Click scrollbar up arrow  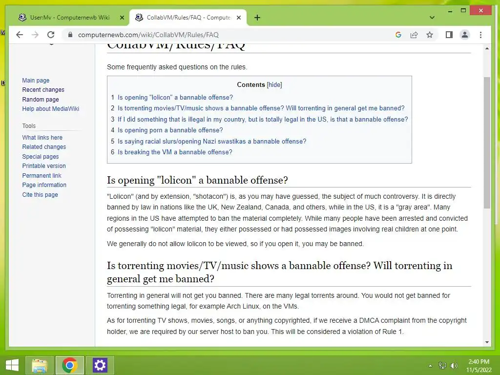pos(487,48)
